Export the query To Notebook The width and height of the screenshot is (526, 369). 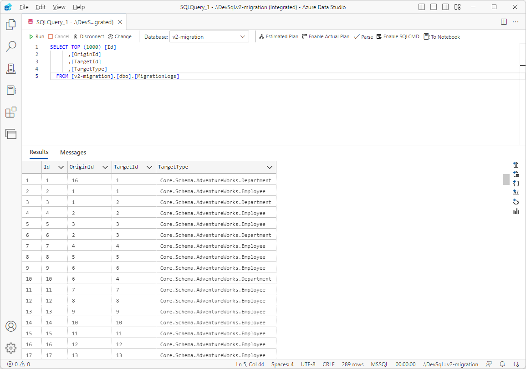tap(442, 36)
